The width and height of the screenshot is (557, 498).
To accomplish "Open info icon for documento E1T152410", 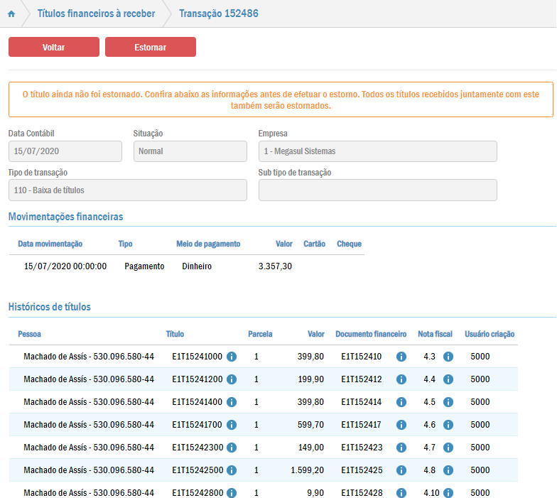I will pyautogui.click(x=401, y=357).
